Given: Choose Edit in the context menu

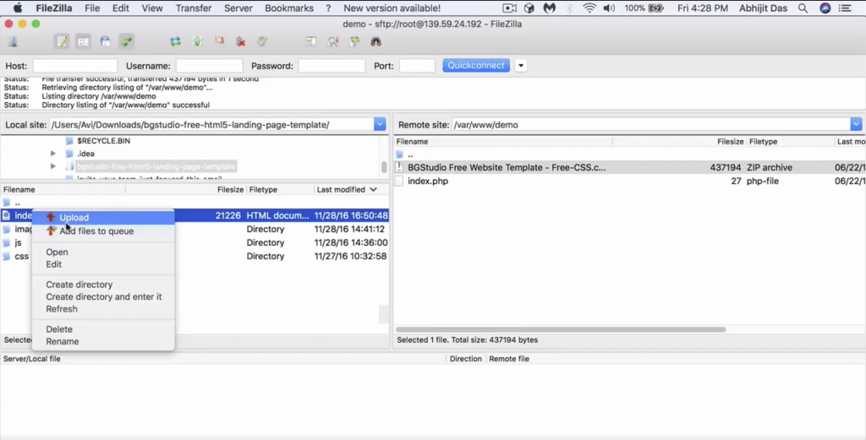Looking at the screenshot, I should pyautogui.click(x=103, y=264).
